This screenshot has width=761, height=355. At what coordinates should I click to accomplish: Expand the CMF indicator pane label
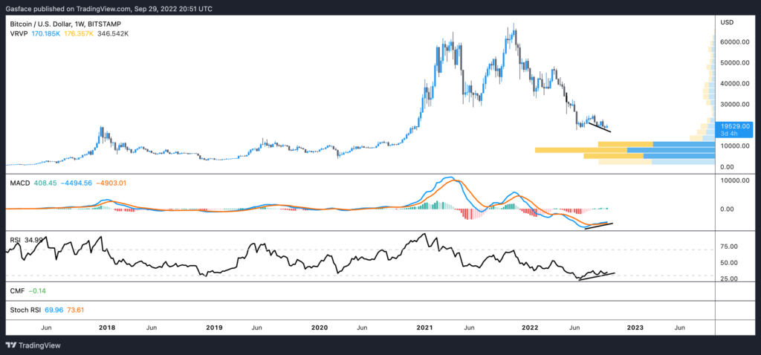(17, 291)
